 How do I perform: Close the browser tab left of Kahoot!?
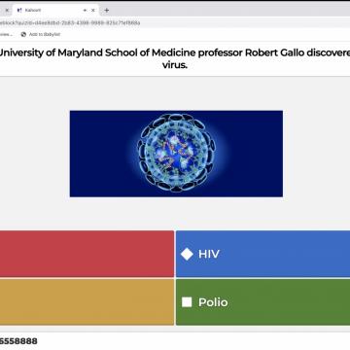(x=7, y=11)
